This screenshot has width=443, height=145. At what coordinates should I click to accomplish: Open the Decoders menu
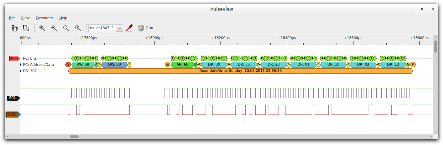(x=44, y=18)
